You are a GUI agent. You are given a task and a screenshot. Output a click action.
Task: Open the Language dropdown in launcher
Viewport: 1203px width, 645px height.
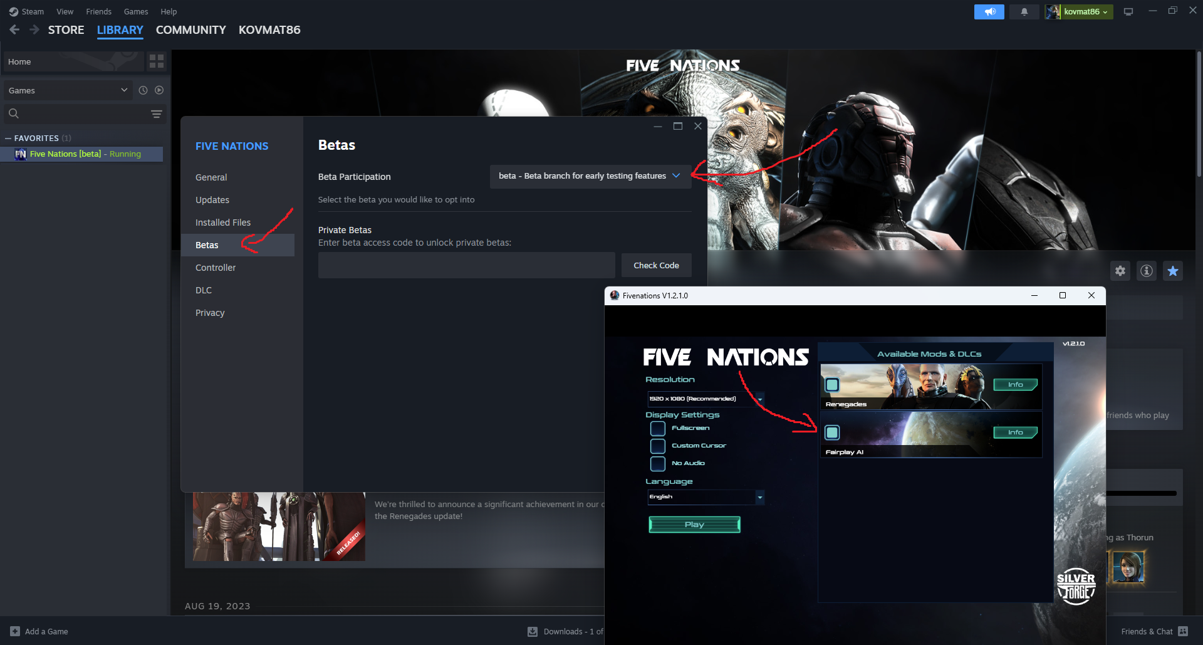[x=706, y=497]
